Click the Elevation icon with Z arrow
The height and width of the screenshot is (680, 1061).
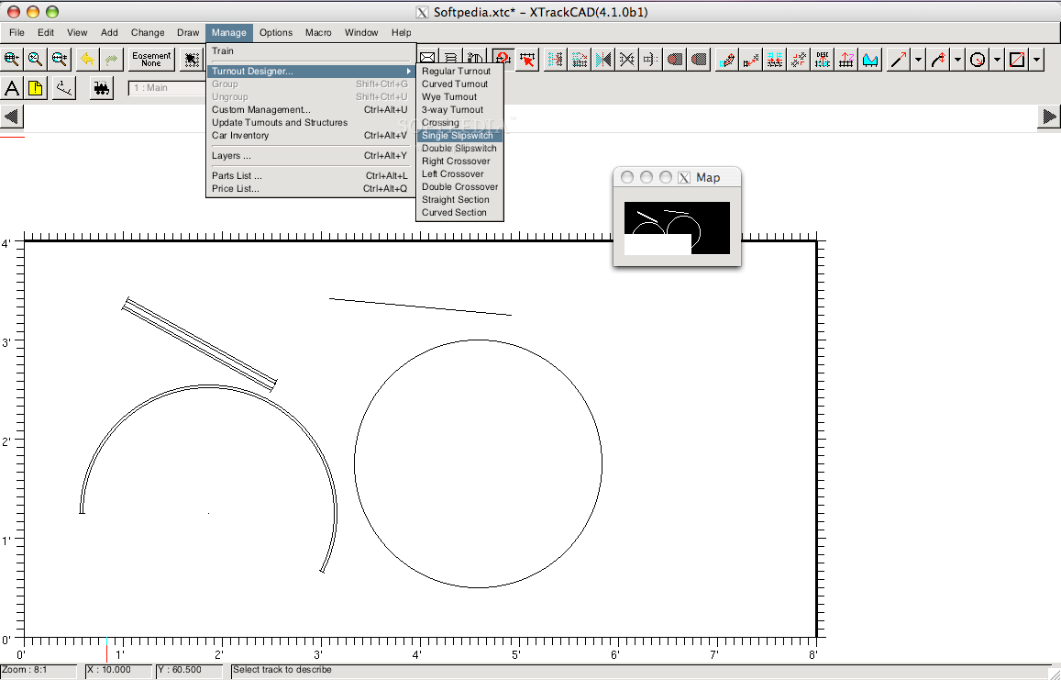pyautogui.click(x=846, y=60)
